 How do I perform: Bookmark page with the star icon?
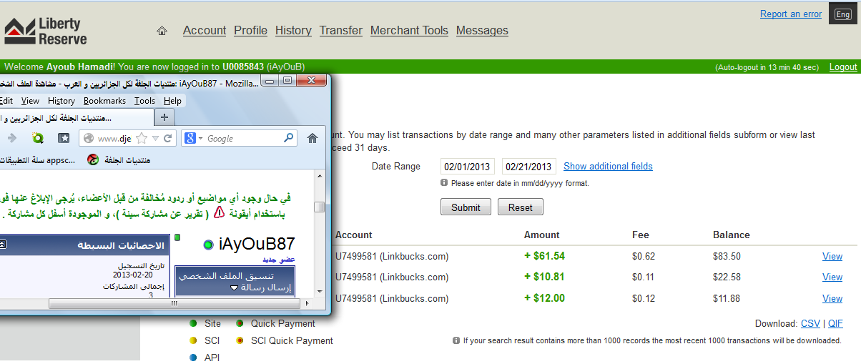coord(142,139)
